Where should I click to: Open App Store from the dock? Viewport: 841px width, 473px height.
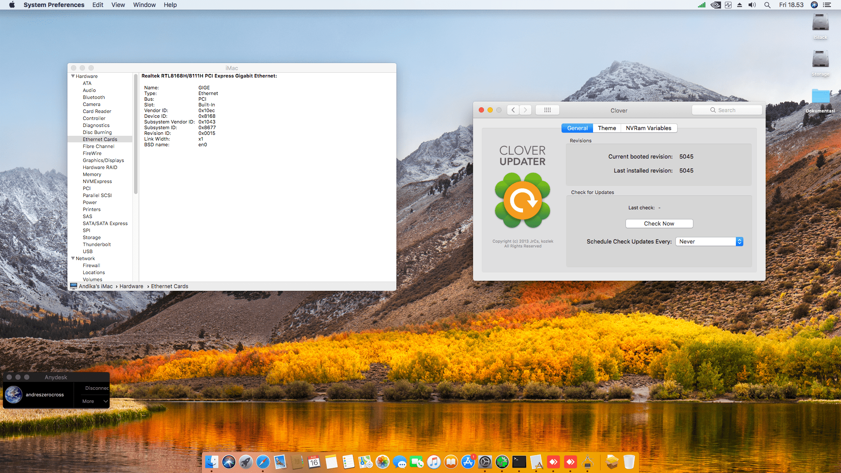[468, 462]
